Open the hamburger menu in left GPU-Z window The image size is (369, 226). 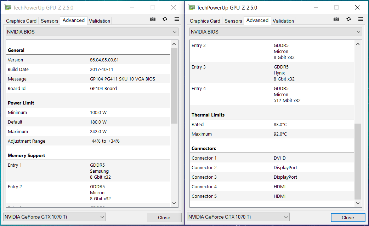point(177,19)
